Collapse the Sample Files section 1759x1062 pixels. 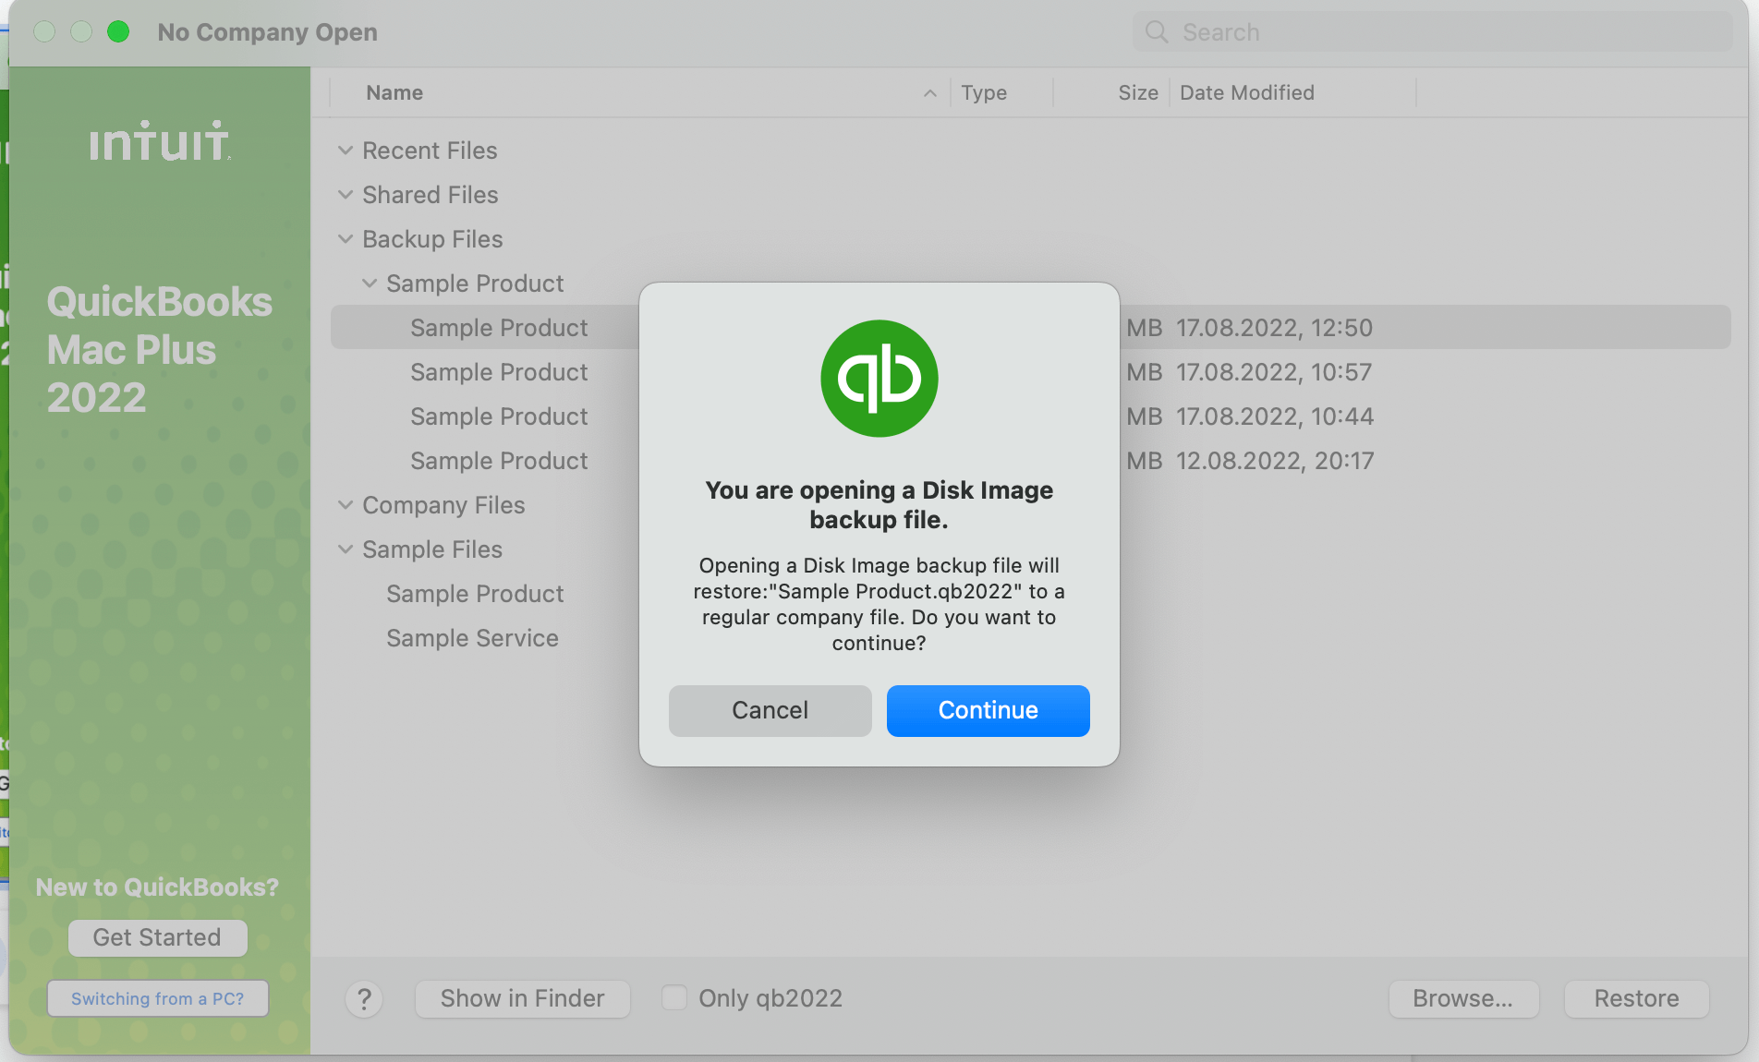coord(346,549)
